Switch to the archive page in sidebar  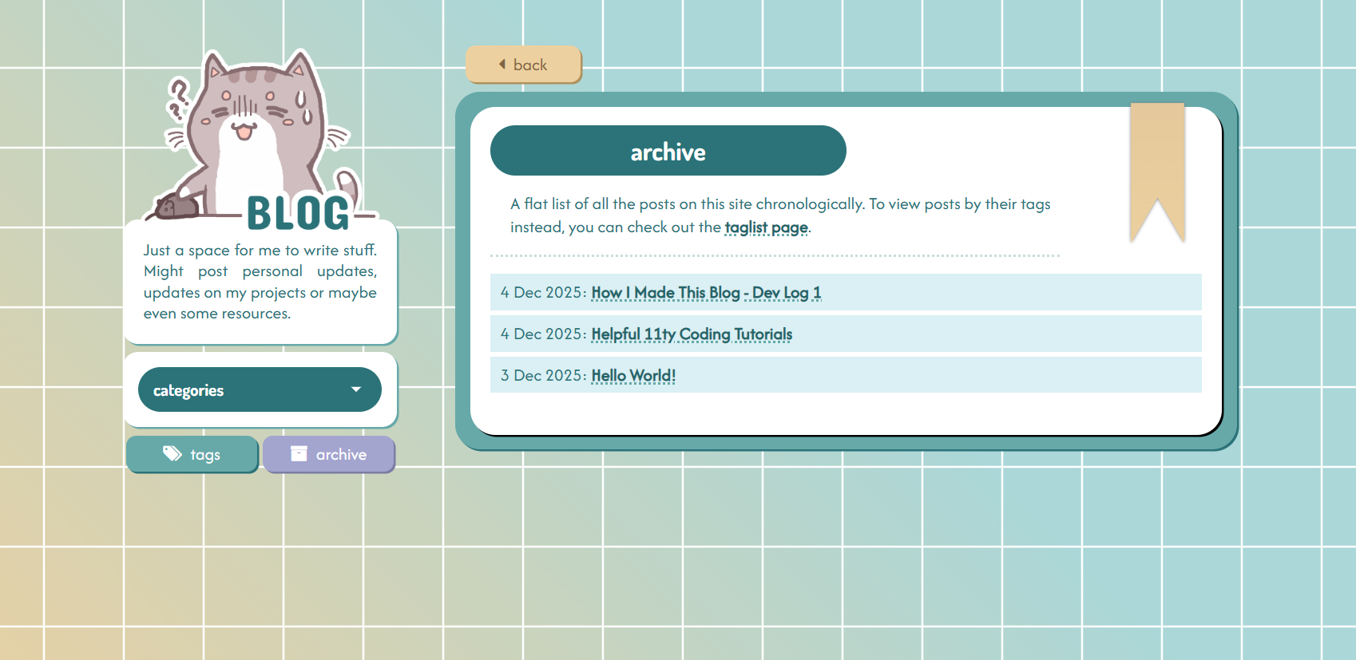tap(329, 454)
